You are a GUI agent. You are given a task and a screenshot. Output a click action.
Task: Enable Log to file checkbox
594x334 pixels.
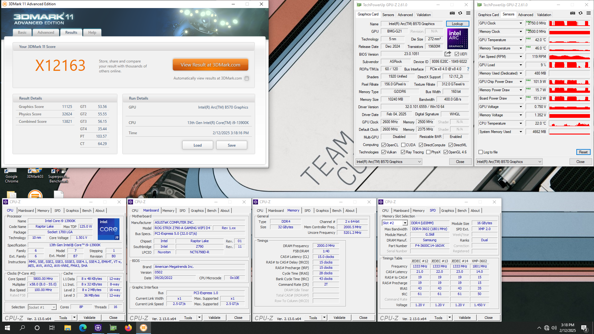point(480,152)
